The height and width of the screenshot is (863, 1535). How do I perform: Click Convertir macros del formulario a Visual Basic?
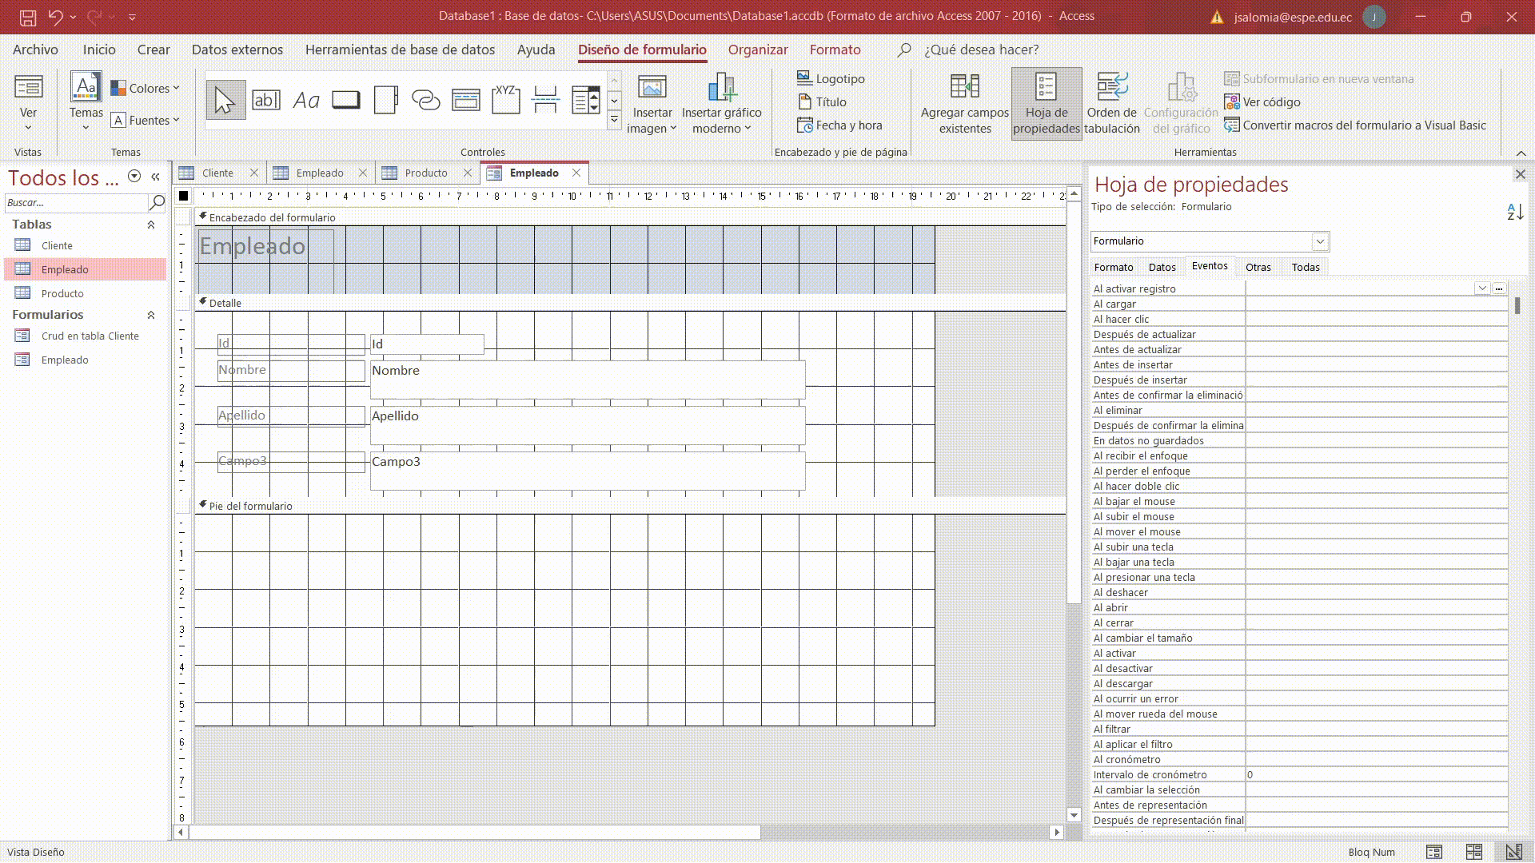(1355, 125)
